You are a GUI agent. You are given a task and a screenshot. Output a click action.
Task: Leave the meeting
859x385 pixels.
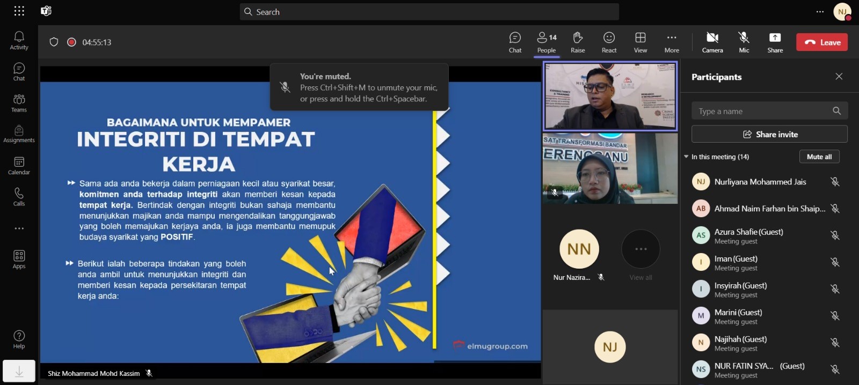coord(821,42)
